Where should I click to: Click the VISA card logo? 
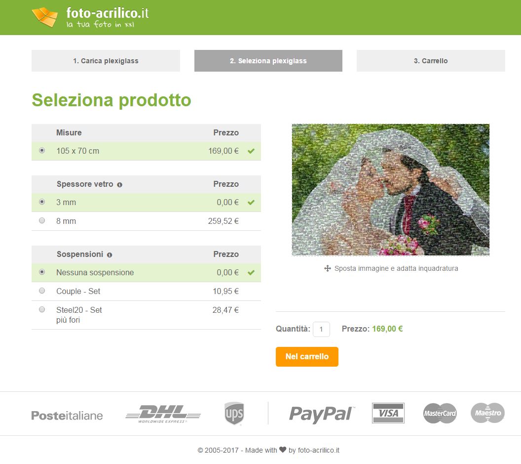(388, 413)
